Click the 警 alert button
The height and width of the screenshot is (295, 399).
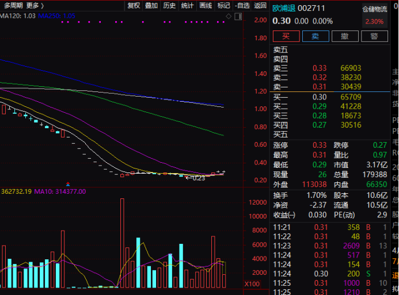(x=374, y=36)
